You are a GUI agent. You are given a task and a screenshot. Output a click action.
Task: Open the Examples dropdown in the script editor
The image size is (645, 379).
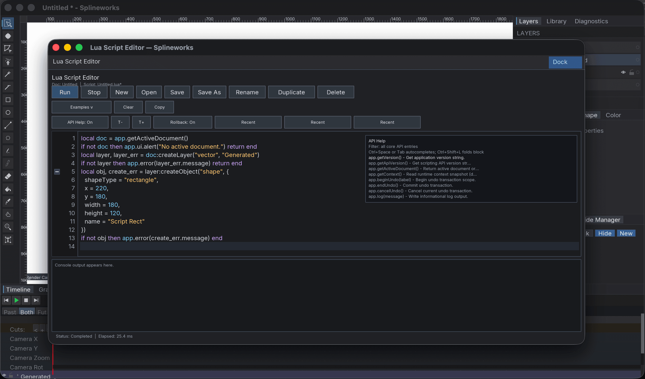point(81,107)
